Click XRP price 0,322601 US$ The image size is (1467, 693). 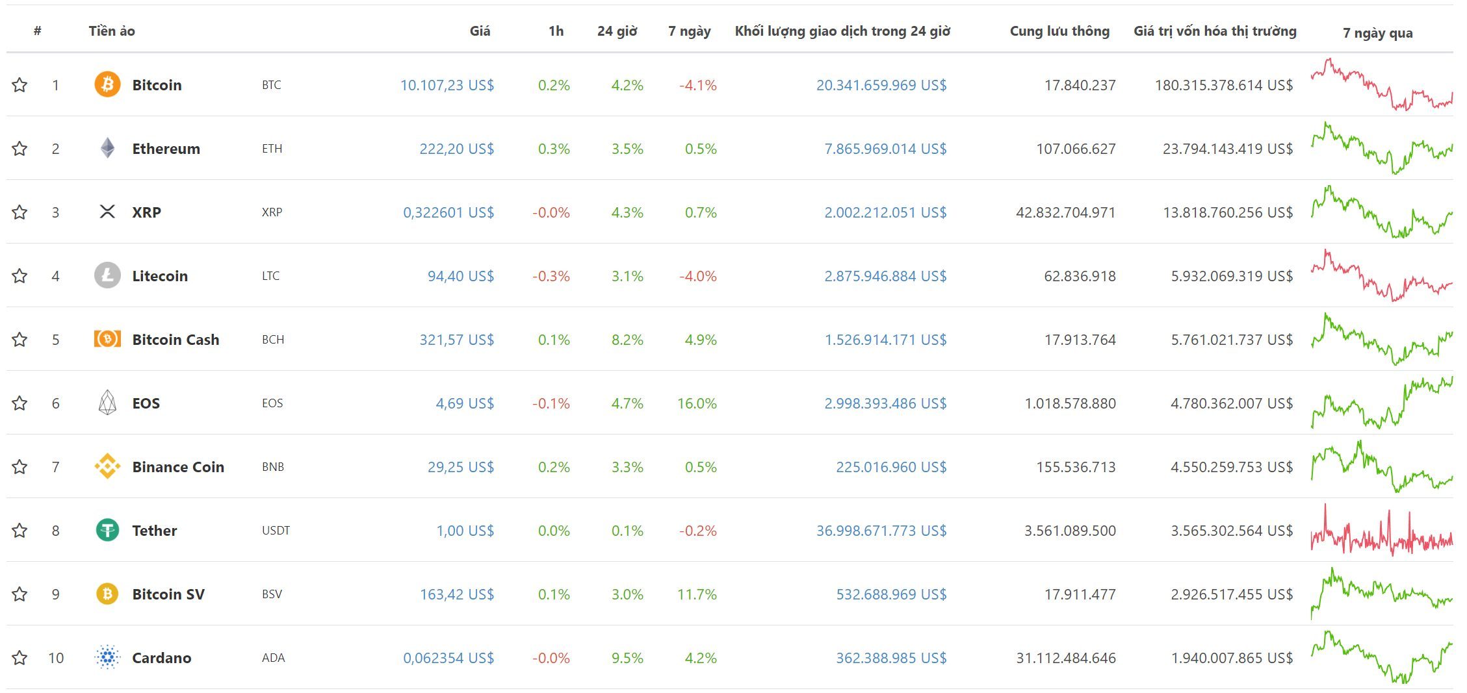[448, 212]
